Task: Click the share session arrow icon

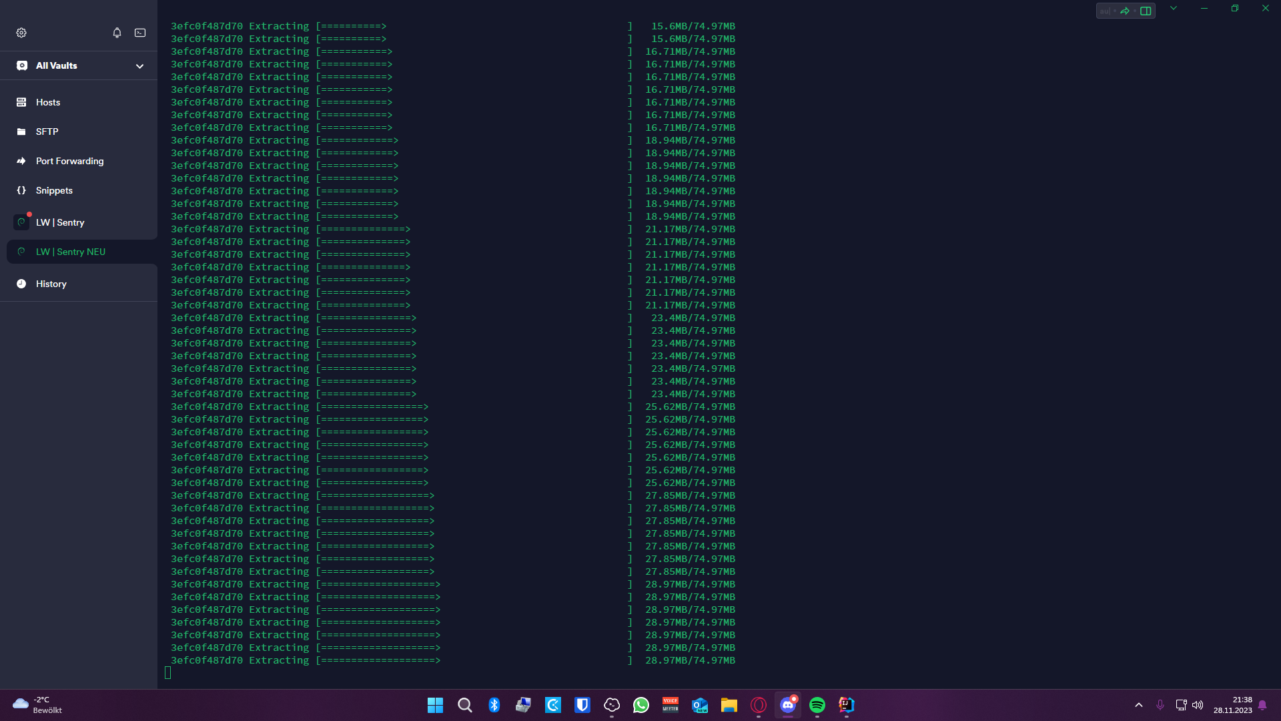Action: pyautogui.click(x=1125, y=11)
